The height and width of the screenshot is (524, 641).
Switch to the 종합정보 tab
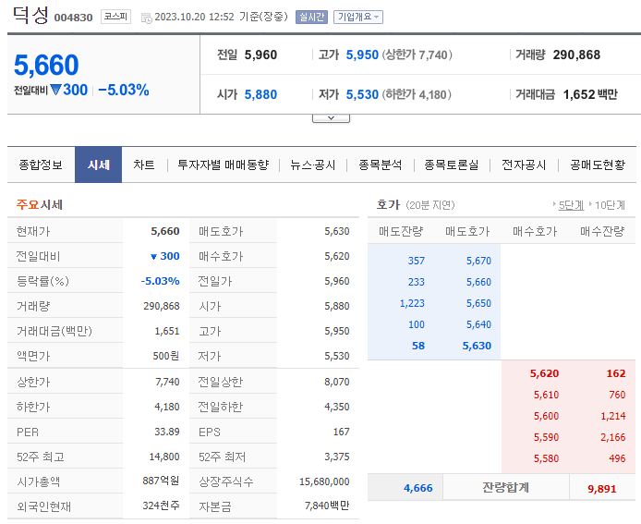pyautogui.click(x=41, y=165)
